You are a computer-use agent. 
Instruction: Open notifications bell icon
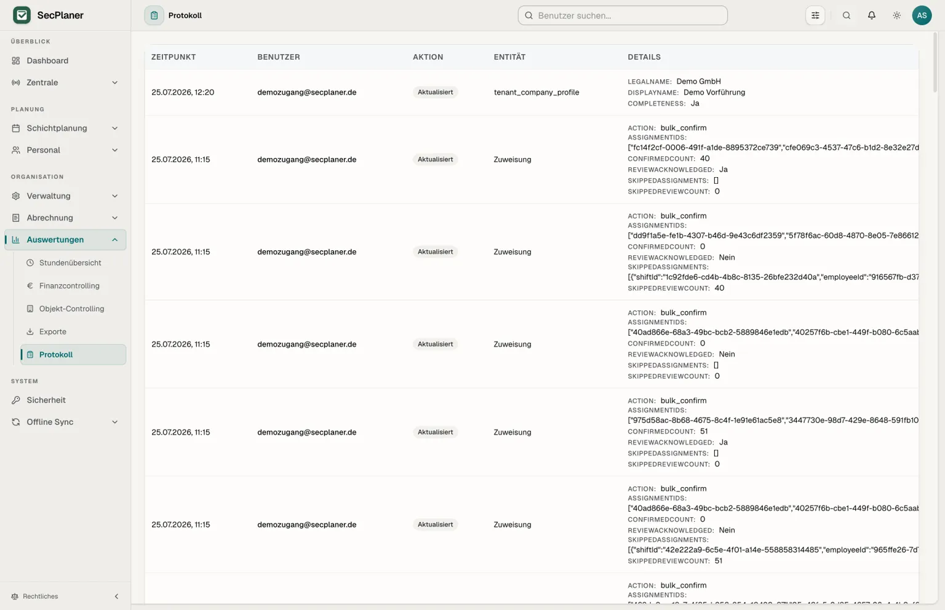[x=872, y=15]
